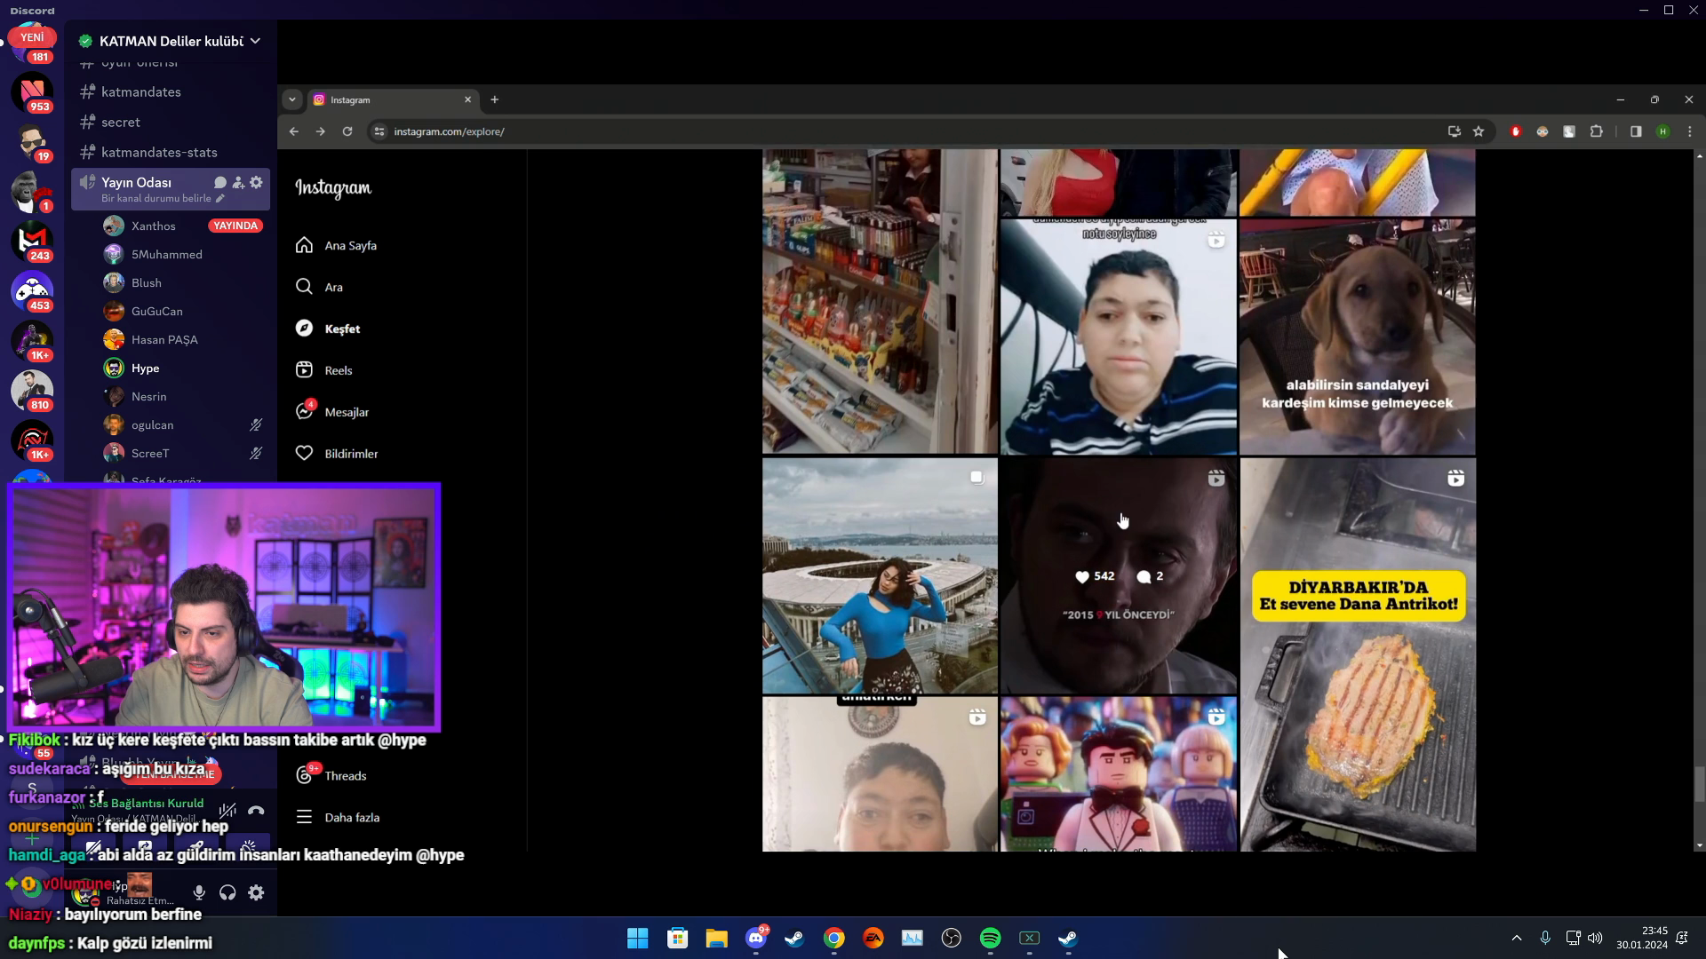Viewport: 1706px width, 959px height.
Task: Open Chrome tab search dropdown
Action: pyautogui.click(x=291, y=99)
